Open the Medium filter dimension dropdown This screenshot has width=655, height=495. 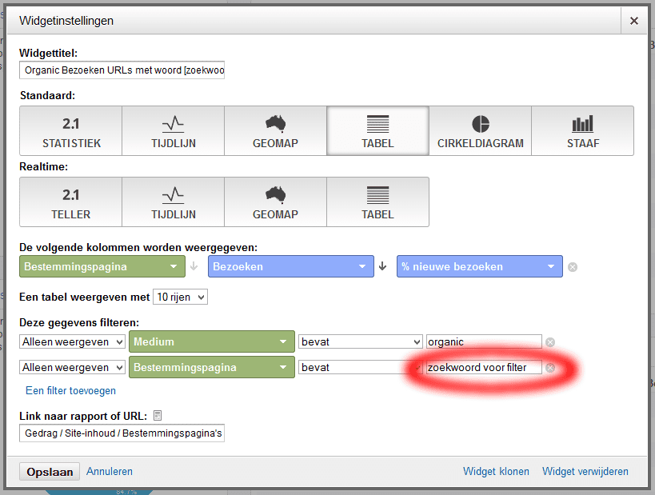coord(212,341)
